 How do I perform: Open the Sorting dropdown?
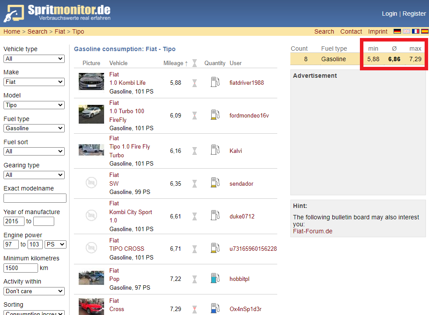(x=34, y=312)
